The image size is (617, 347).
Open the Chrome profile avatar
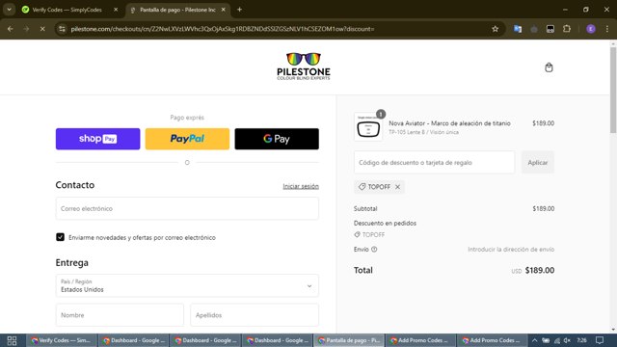591,29
